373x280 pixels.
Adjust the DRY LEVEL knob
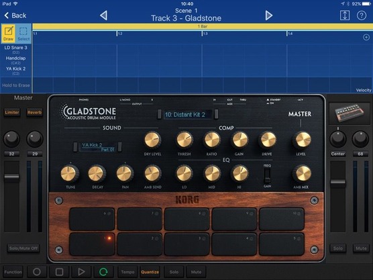152,140
